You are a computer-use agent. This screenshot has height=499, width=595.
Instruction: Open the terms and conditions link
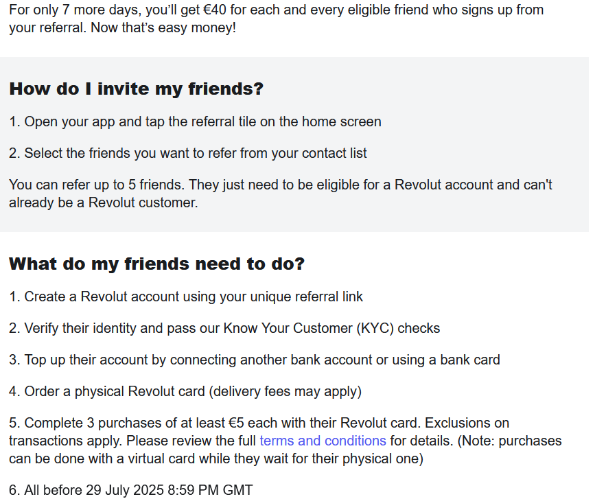click(x=323, y=441)
